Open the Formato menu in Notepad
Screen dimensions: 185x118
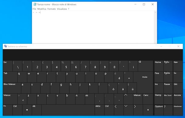(52, 9)
